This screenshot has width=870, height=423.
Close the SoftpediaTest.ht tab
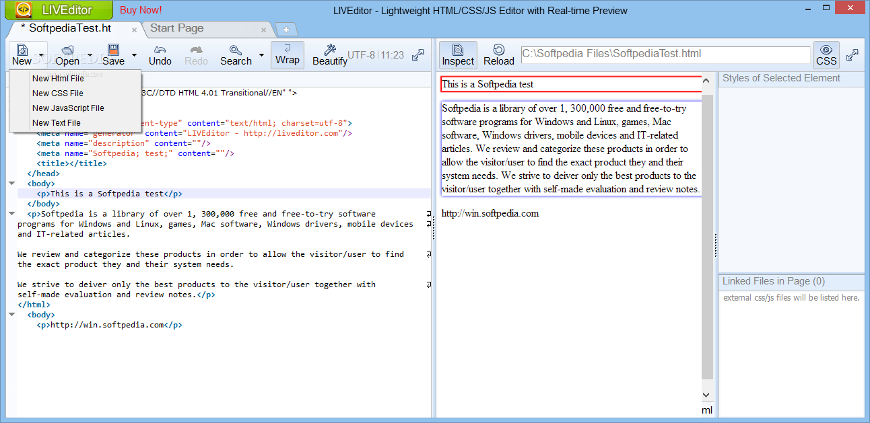pos(135,30)
